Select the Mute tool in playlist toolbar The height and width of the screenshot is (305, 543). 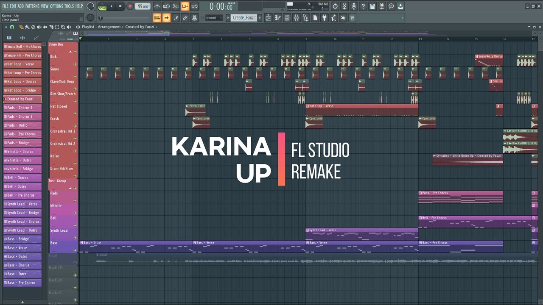[x=39, y=27]
